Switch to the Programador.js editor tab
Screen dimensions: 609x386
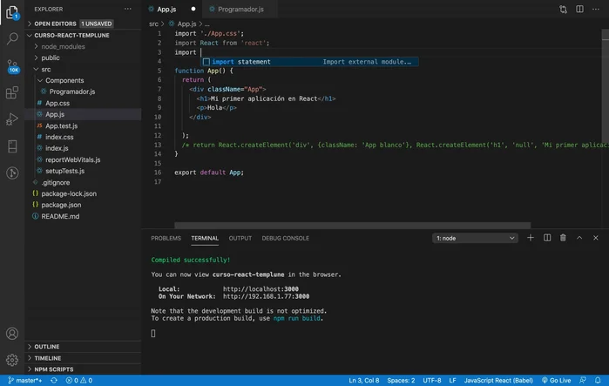coord(240,9)
